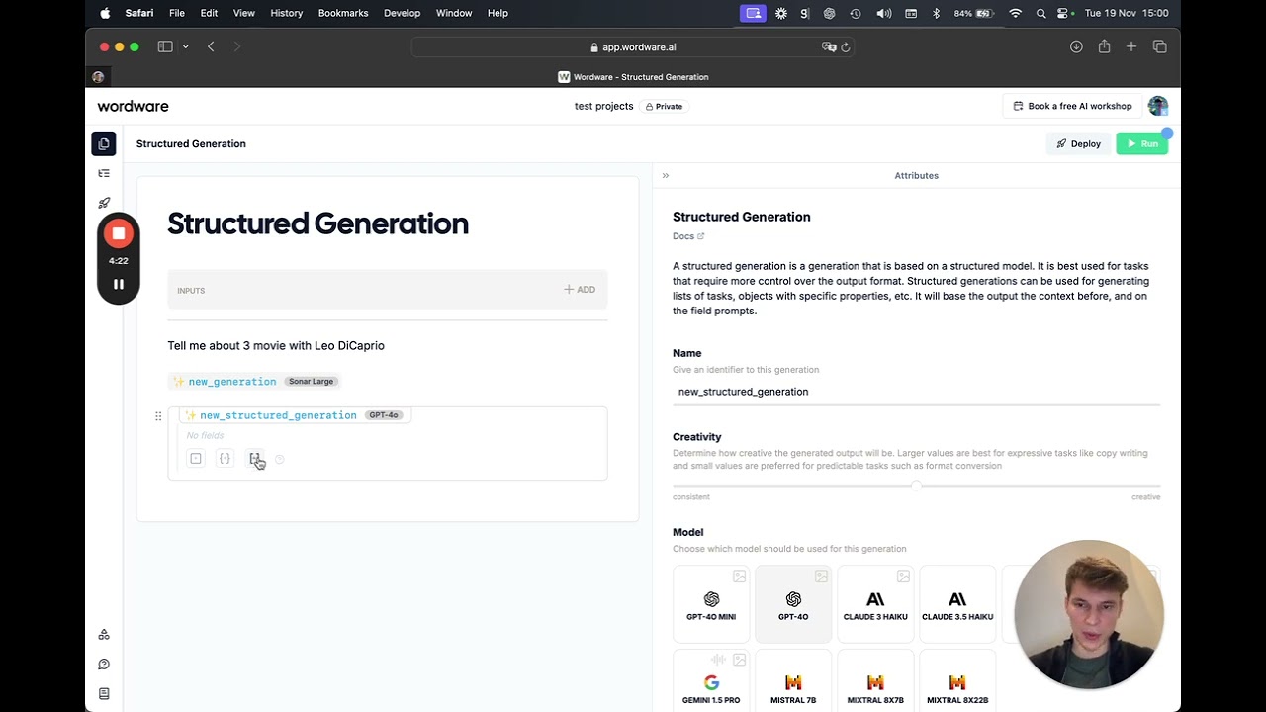Open the ChatGPT menu bar icon

(829, 13)
